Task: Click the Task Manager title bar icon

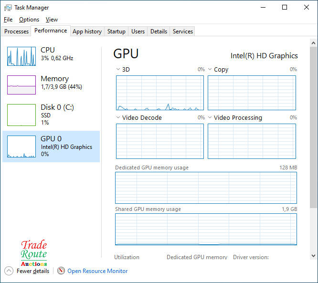Action: tap(8, 8)
